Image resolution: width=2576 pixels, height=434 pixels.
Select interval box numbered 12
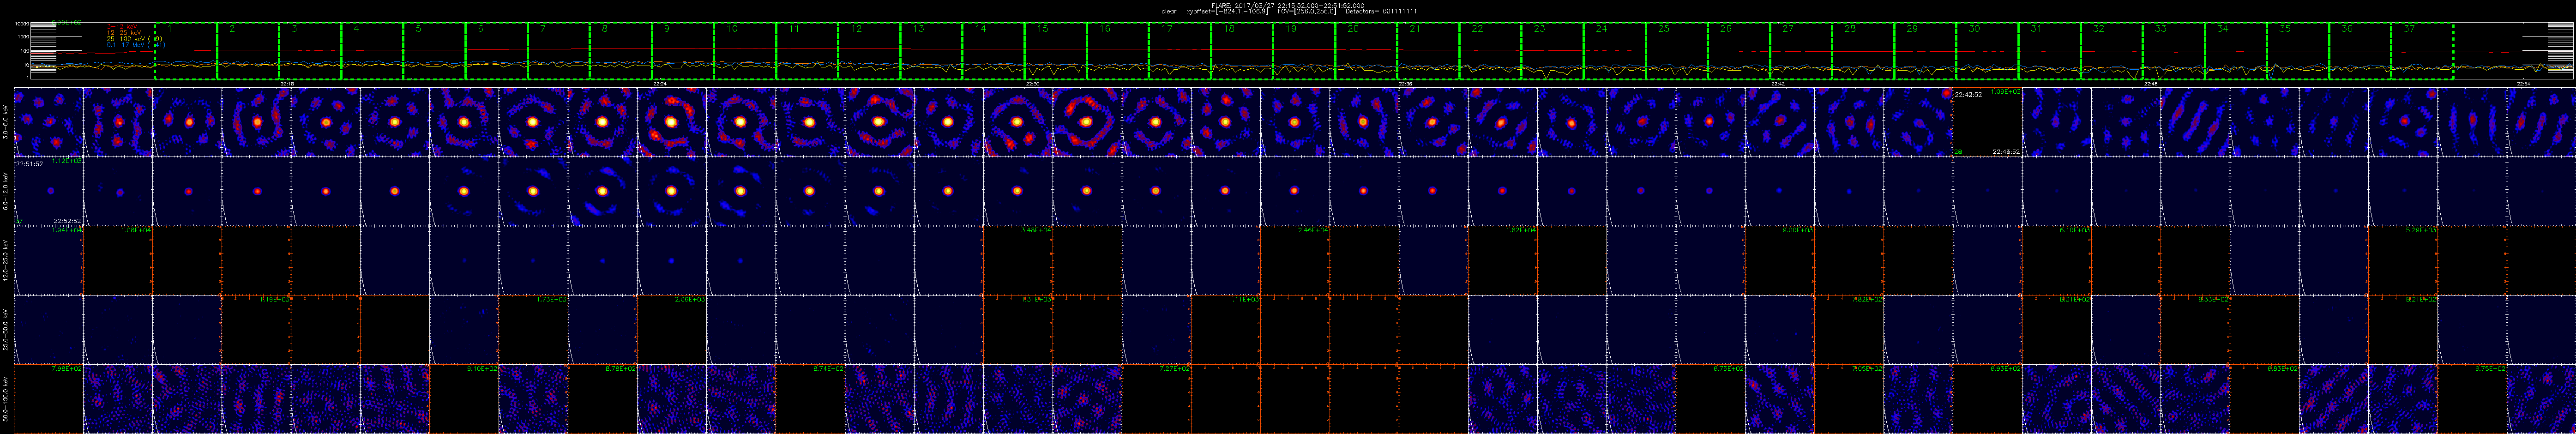[869, 51]
